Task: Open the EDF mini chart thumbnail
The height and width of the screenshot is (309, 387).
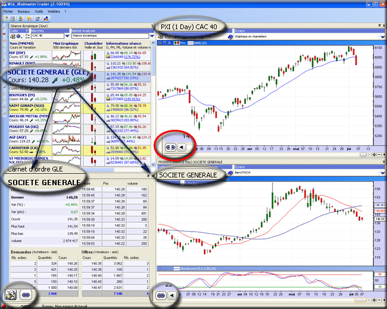Action: tap(67, 55)
